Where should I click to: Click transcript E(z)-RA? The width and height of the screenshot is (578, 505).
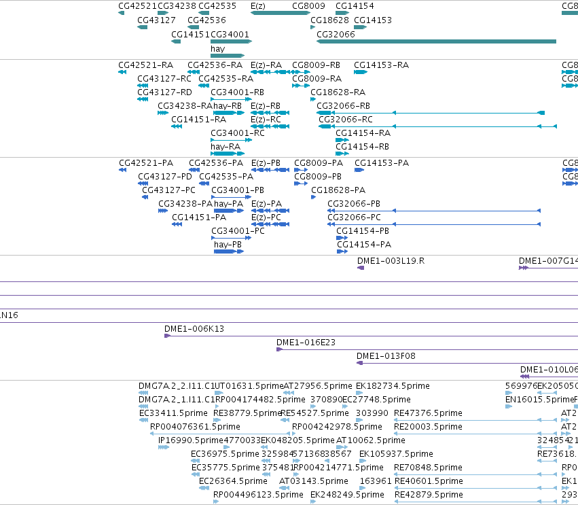[266, 65]
